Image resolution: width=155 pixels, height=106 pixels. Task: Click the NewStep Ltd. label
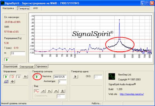coord(125,75)
